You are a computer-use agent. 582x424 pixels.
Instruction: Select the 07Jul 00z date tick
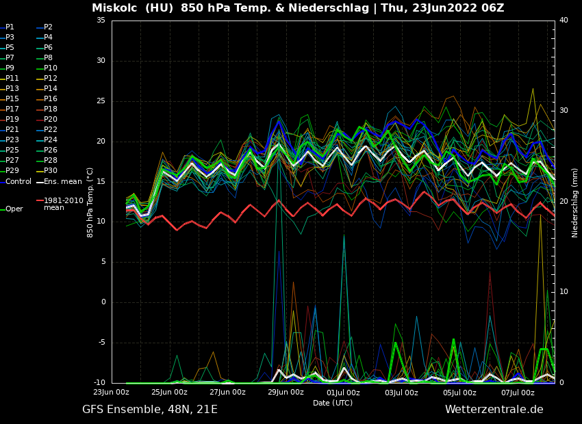(518, 393)
